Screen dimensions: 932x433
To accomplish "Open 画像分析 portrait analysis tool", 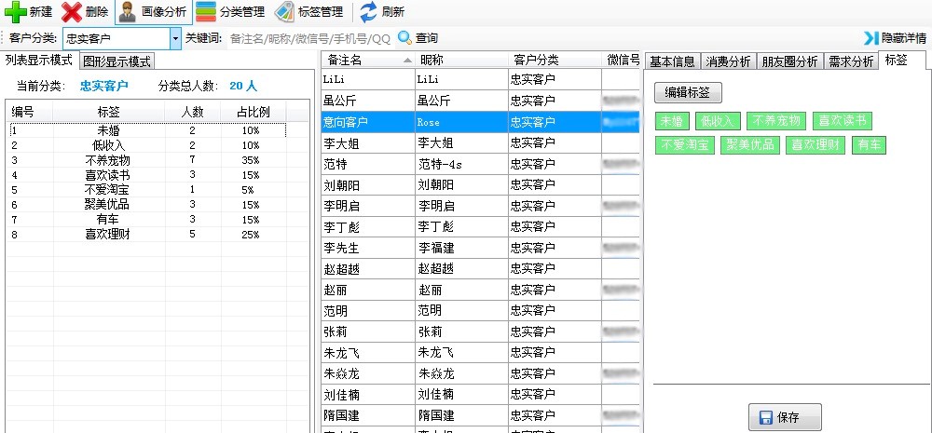I will [x=128, y=12].
